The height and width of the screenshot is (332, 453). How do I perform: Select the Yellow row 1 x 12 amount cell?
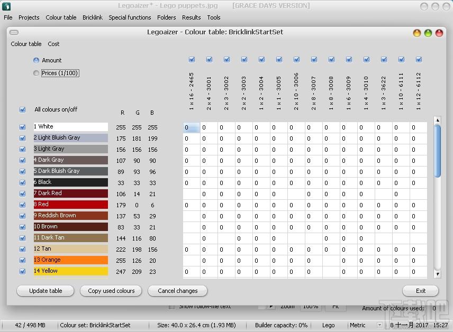coord(418,272)
